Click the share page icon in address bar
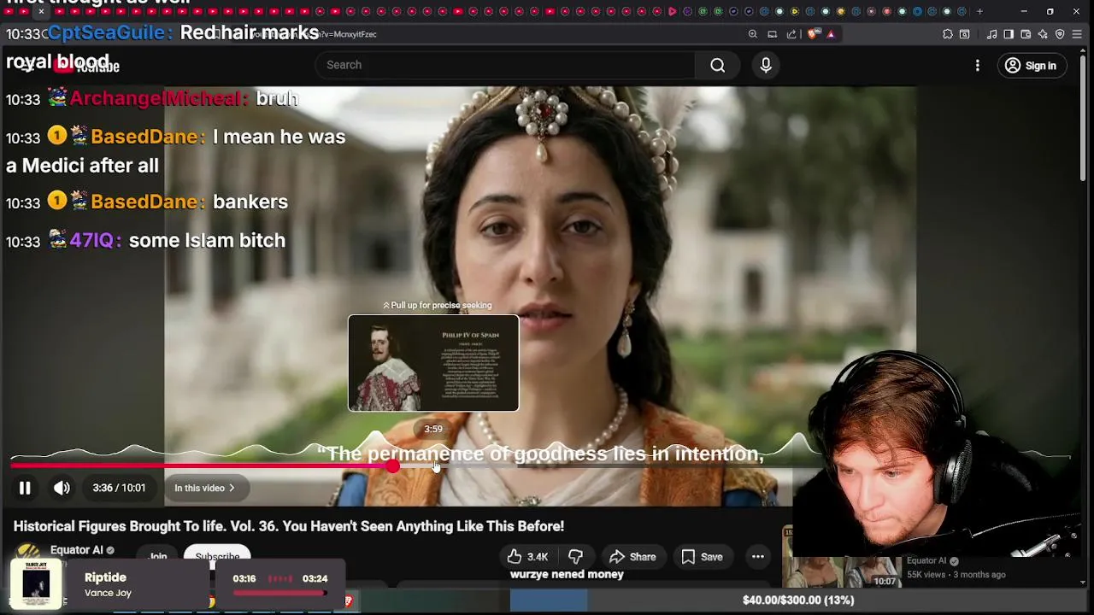Viewport: 1094px width, 615px height. pyautogui.click(x=791, y=34)
